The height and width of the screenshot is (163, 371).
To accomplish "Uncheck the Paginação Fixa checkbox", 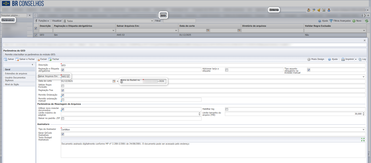I will tap(63, 90).
